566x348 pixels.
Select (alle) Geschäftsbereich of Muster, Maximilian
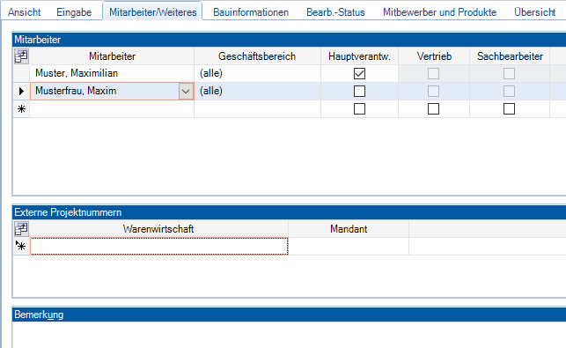(257, 74)
